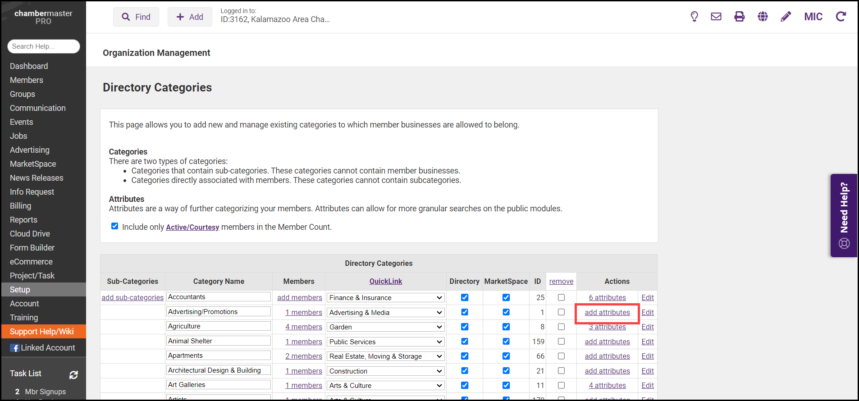The height and width of the screenshot is (401, 859).
Task: Click the Find button
Action: click(x=136, y=17)
